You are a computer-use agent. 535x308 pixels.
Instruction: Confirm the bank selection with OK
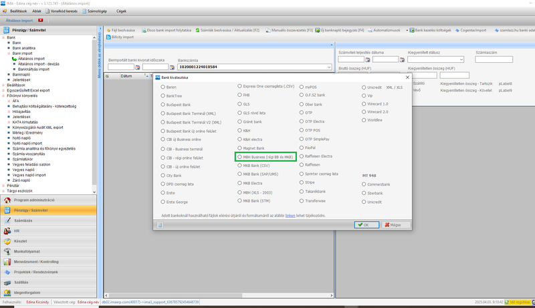(x=366, y=225)
